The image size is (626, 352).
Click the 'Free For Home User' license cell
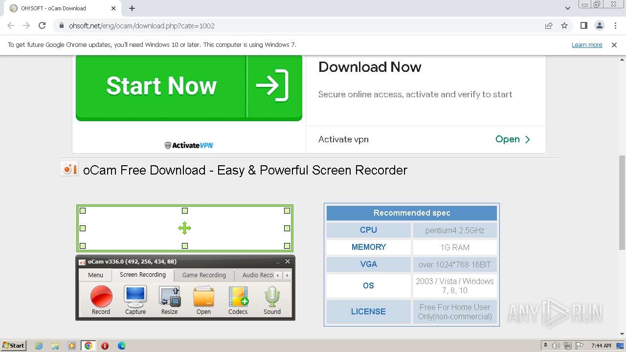455,311
